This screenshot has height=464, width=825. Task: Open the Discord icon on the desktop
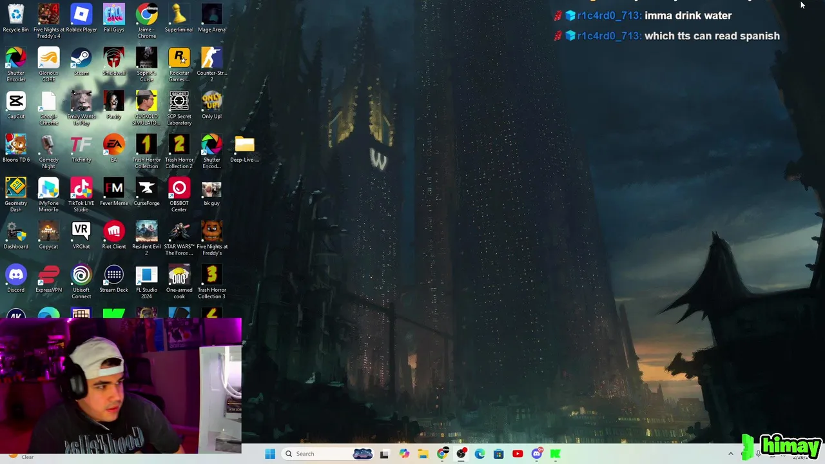pyautogui.click(x=15, y=278)
